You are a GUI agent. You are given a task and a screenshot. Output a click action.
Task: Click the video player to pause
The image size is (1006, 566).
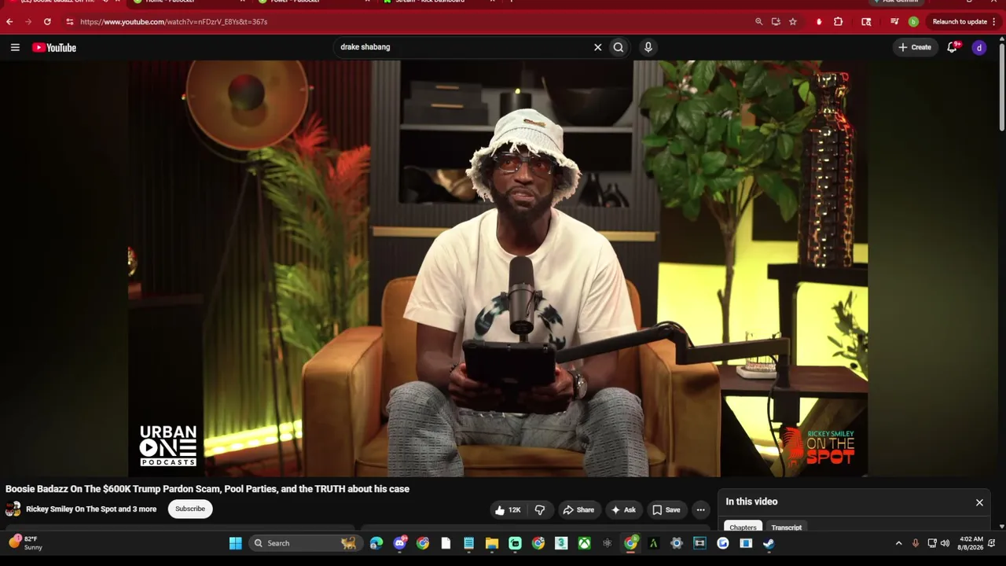pos(498,269)
